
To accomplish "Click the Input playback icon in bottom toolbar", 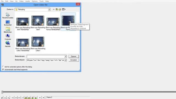I will (5, 98).
